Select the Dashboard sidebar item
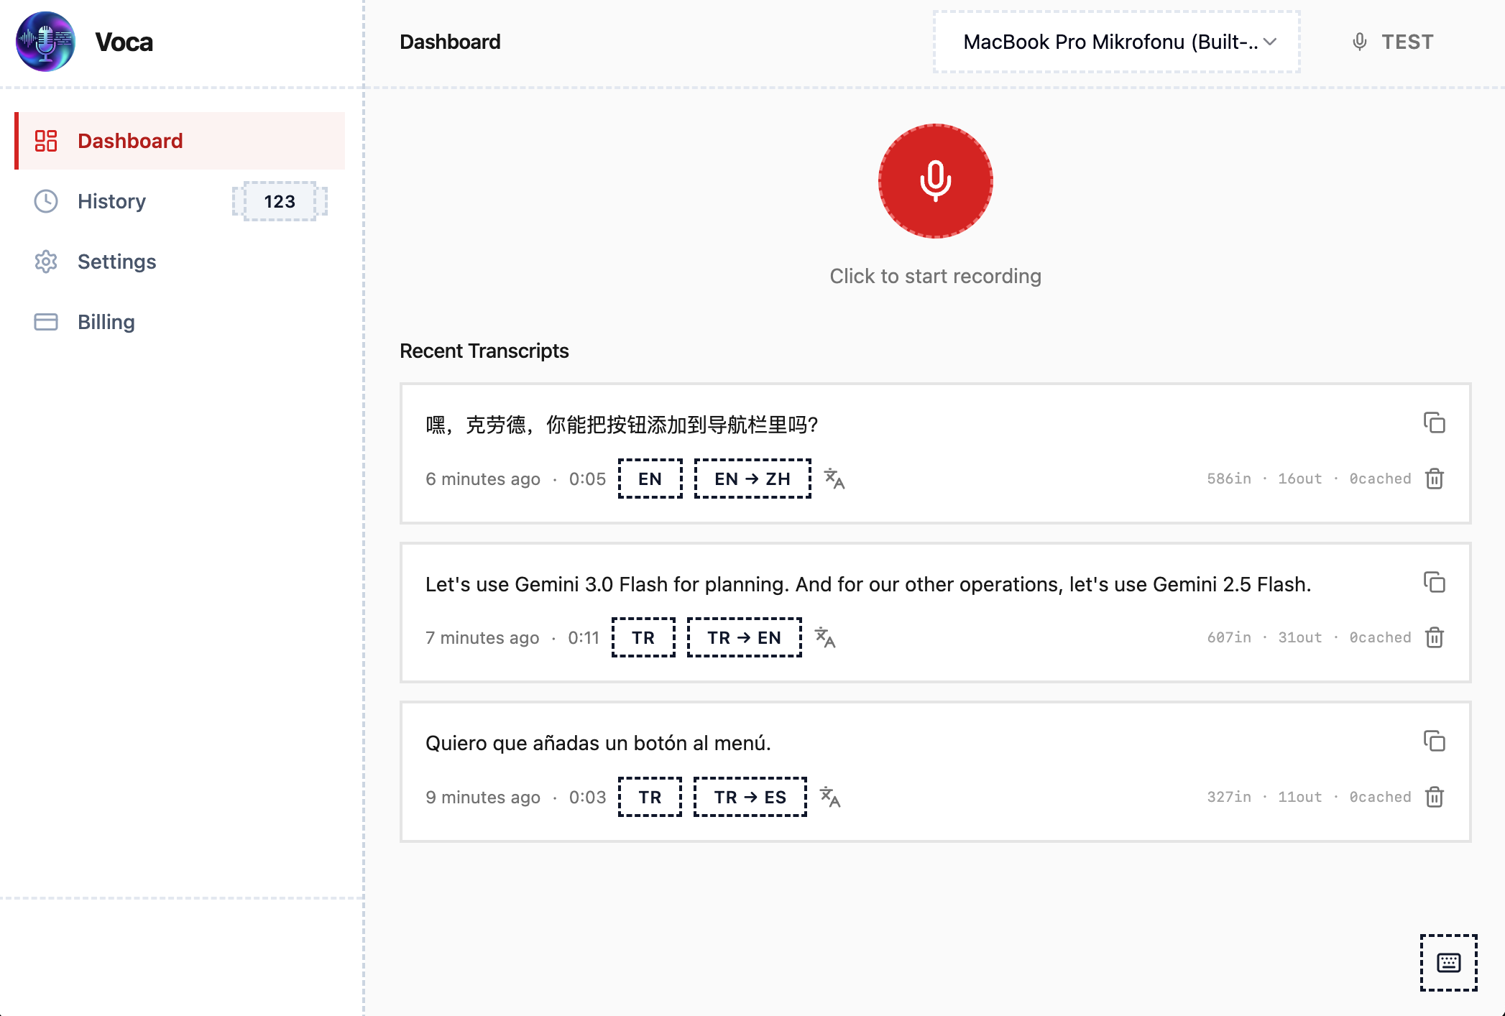 point(129,141)
